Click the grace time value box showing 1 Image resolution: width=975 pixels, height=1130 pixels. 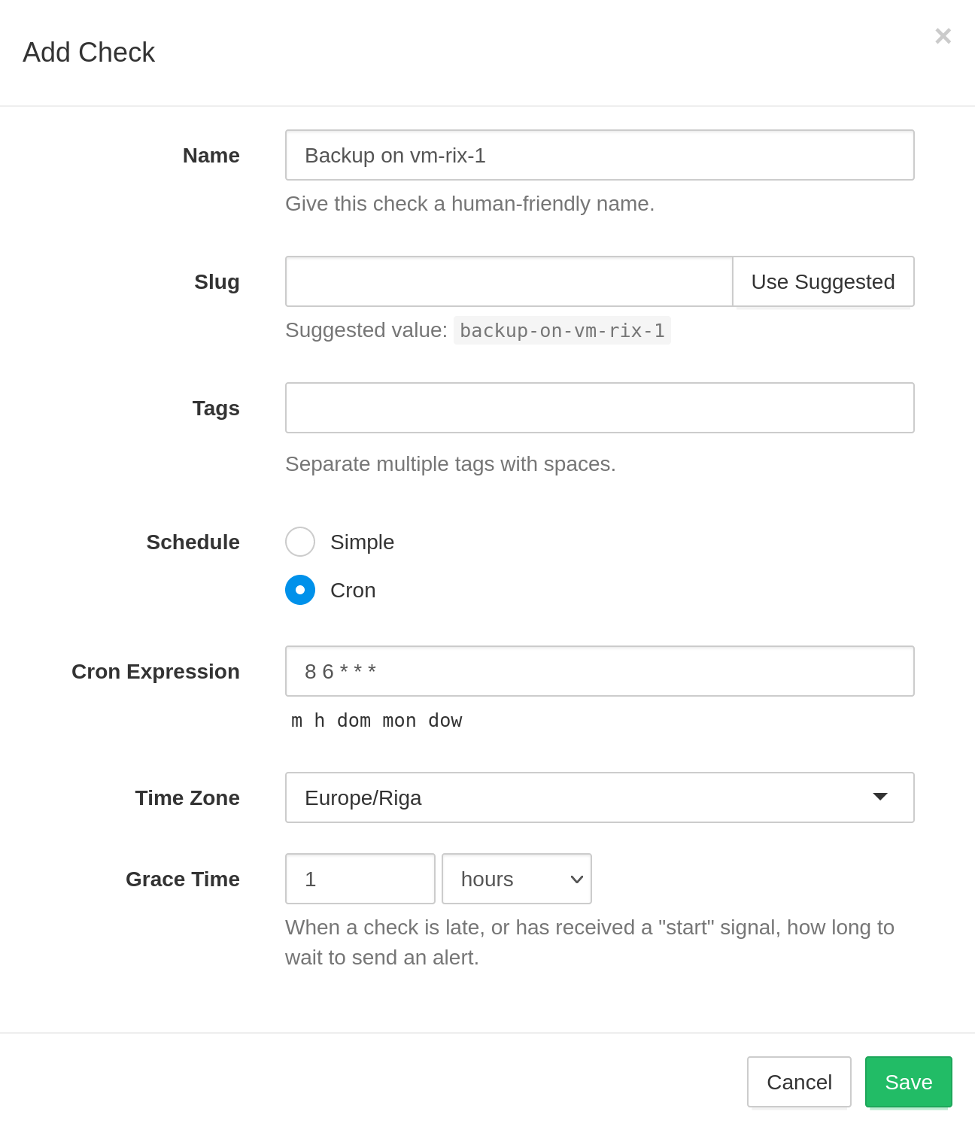tap(360, 879)
